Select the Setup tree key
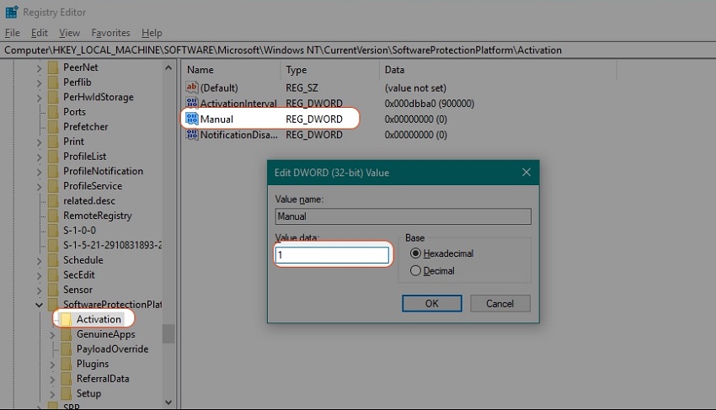Screen dimensions: 716x410 pyautogui.click(x=88, y=393)
